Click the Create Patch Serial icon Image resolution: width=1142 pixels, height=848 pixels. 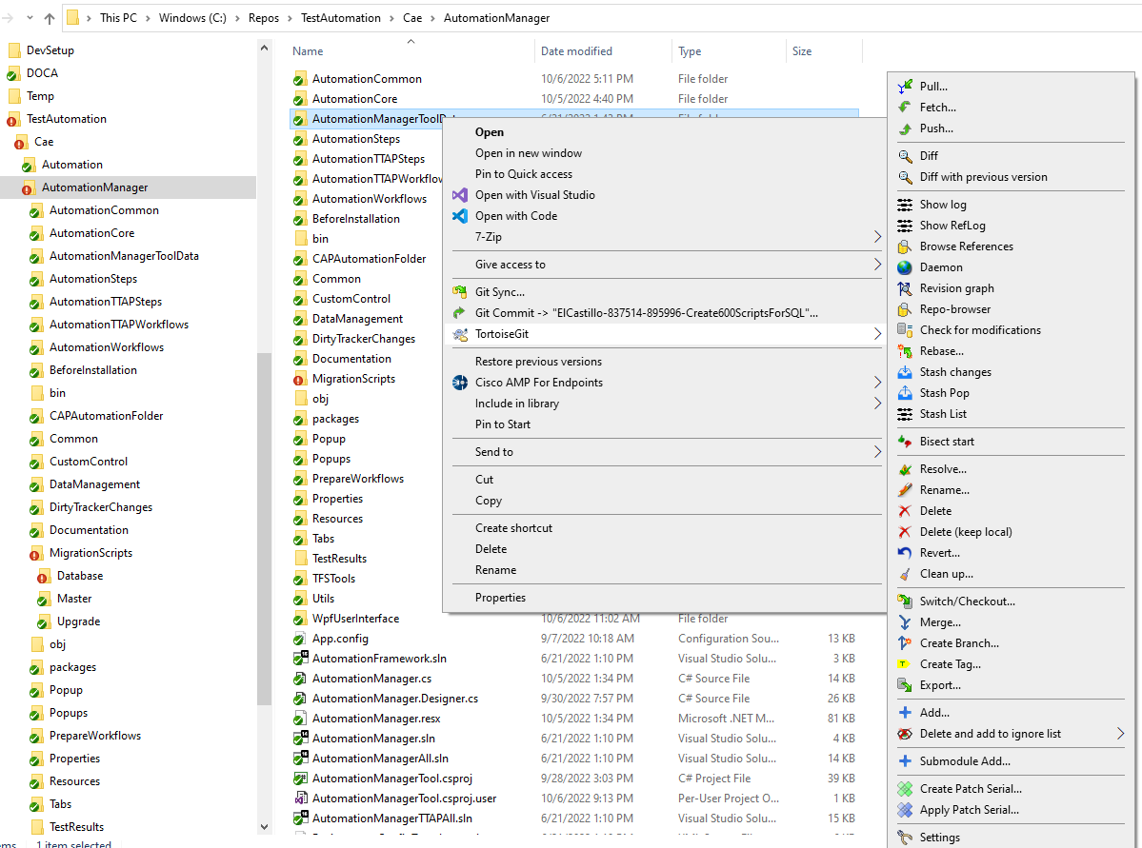(x=905, y=789)
